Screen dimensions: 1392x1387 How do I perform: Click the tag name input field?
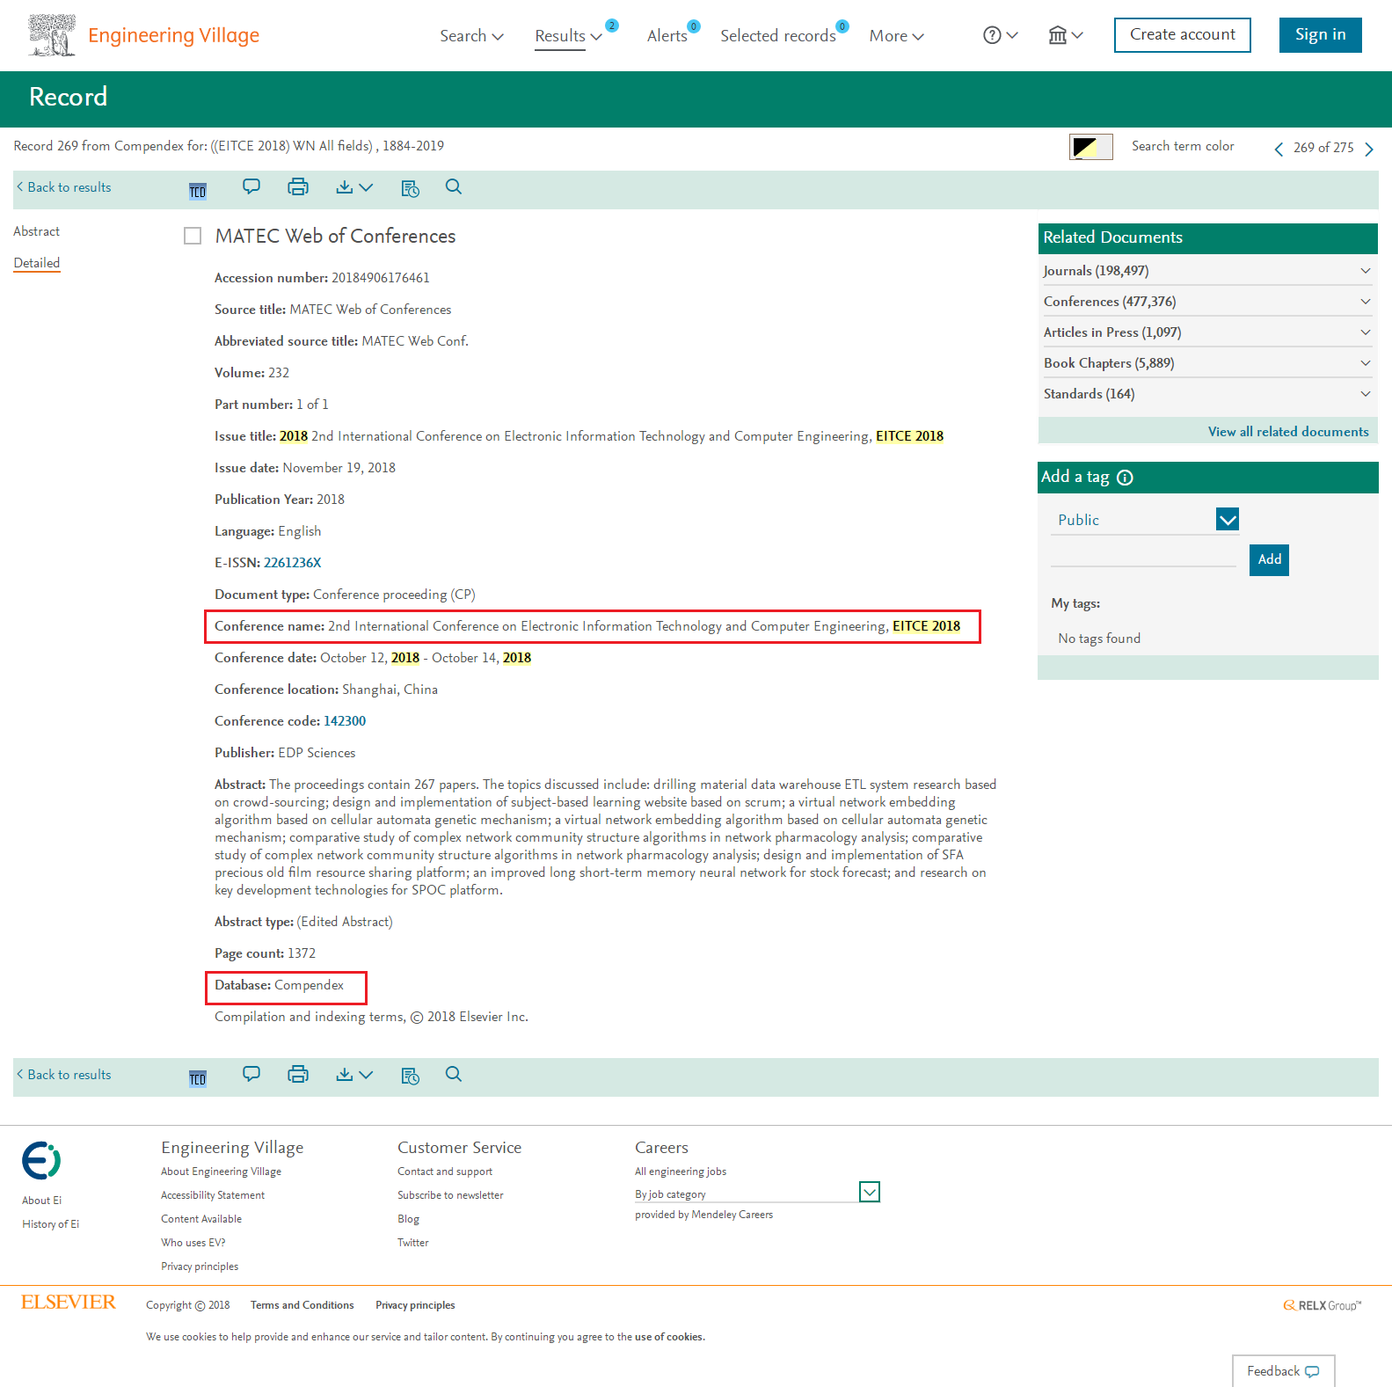(1143, 558)
